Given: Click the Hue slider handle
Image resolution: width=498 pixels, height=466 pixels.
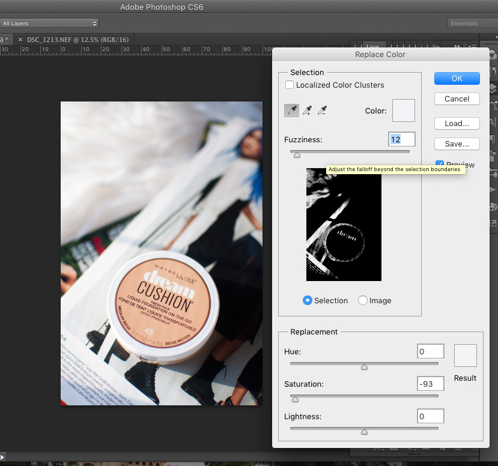Looking at the screenshot, I should point(364,367).
